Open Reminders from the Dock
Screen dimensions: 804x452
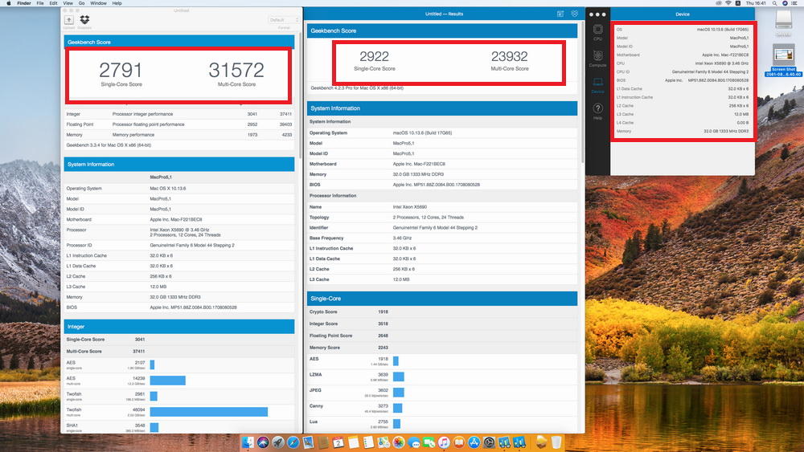pyautogui.click(x=369, y=442)
